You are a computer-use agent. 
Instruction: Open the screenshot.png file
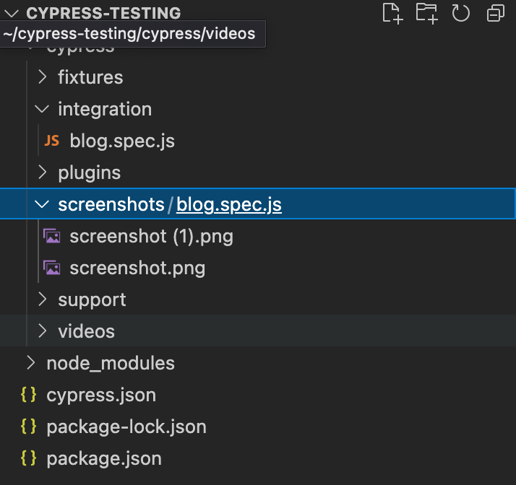[137, 268]
